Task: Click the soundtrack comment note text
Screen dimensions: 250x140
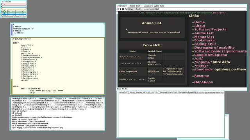Action: pos(154,32)
